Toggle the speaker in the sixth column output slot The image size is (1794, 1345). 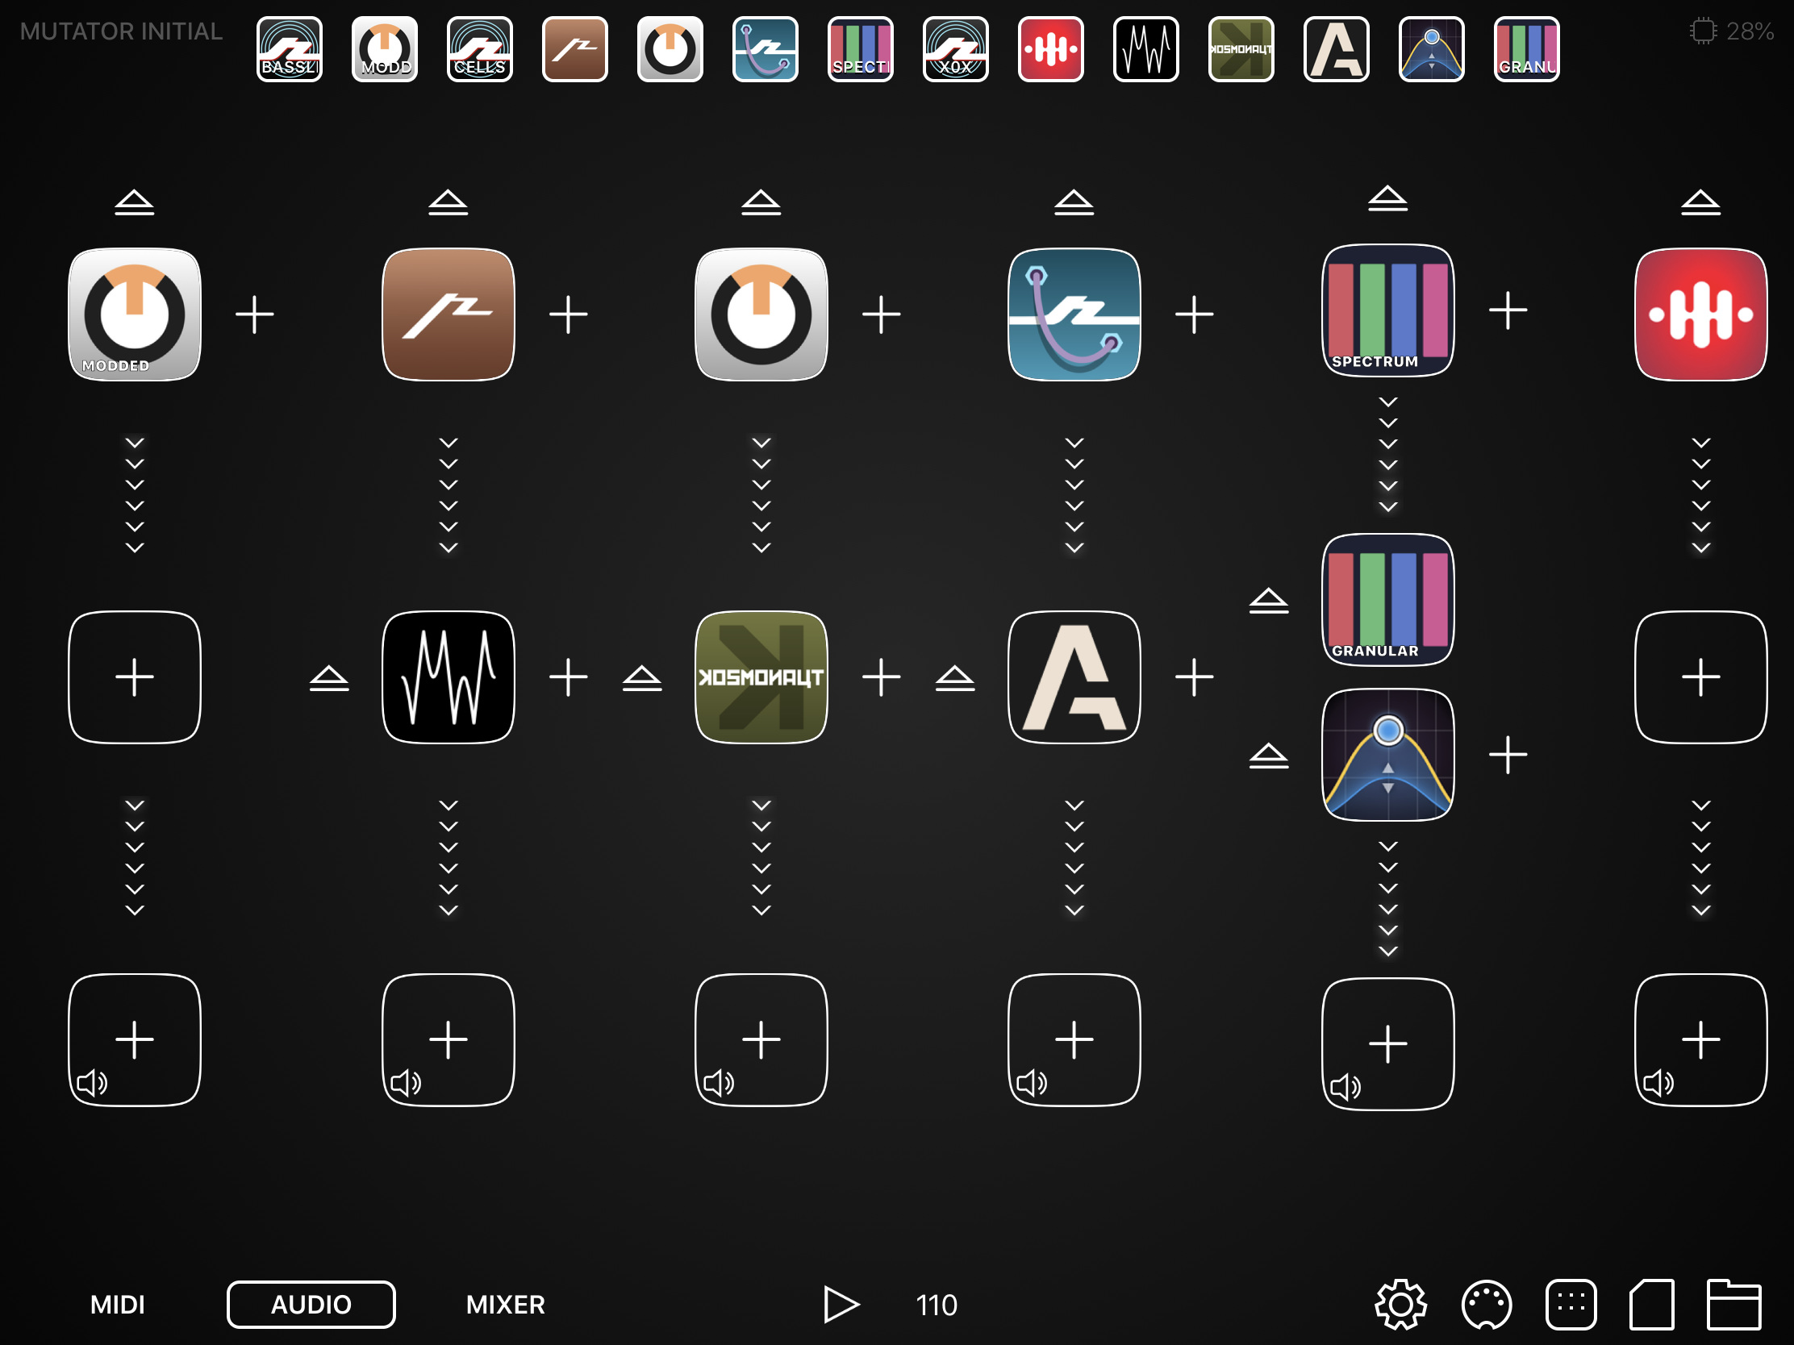pyautogui.click(x=1658, y=1082)
